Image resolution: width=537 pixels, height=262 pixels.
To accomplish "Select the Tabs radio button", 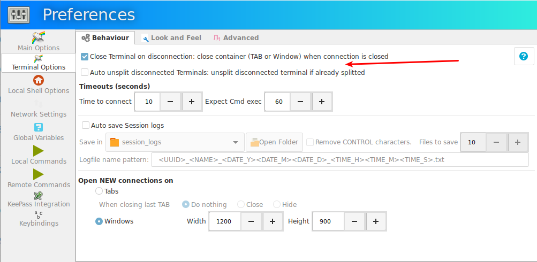I will (x=99, y=191).
